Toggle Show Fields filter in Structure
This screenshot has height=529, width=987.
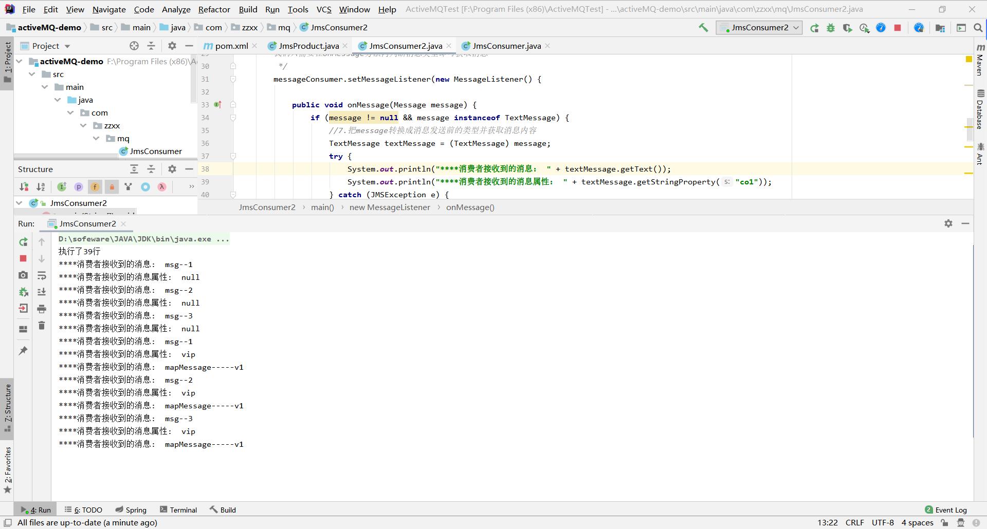point(95,187)
